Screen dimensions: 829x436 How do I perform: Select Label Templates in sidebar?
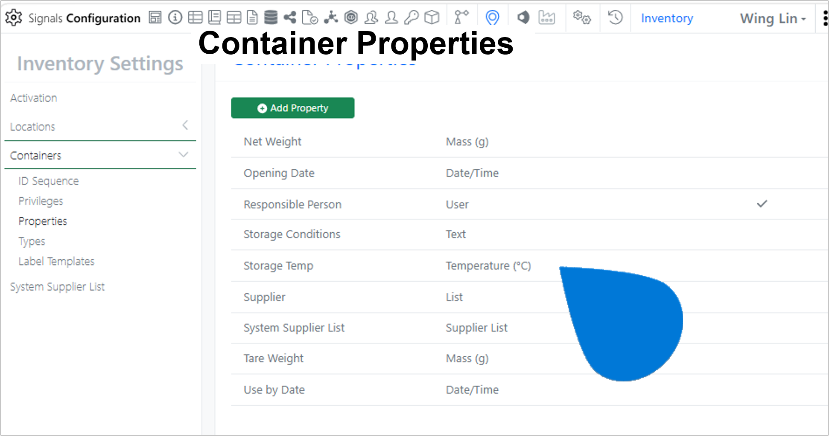tap(56, 261)
